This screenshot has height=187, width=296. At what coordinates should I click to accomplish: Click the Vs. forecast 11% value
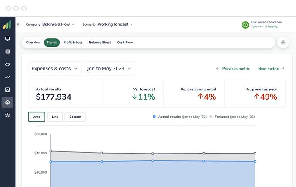point(144,97)
